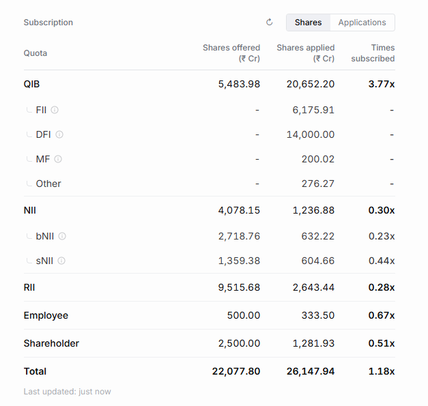Image resolution: width=428 pixels, height=406 pixels.
Task: Select RII shares applied 2,643.44
Action: tap(313, 287)
